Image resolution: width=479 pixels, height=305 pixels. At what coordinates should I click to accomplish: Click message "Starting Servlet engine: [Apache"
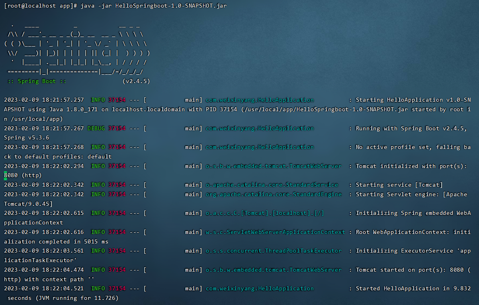point(411,194)
